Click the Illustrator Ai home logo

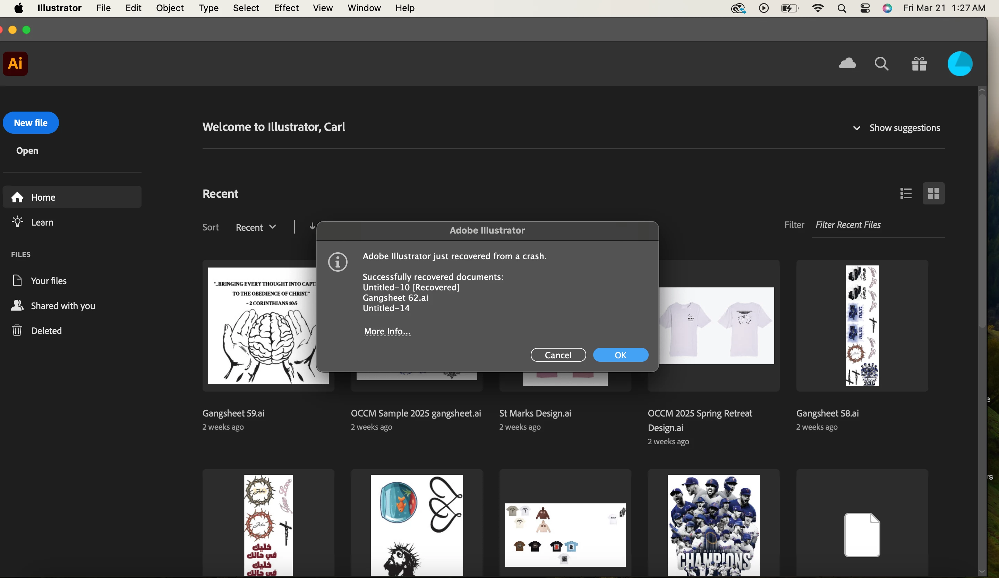point(15,63)
